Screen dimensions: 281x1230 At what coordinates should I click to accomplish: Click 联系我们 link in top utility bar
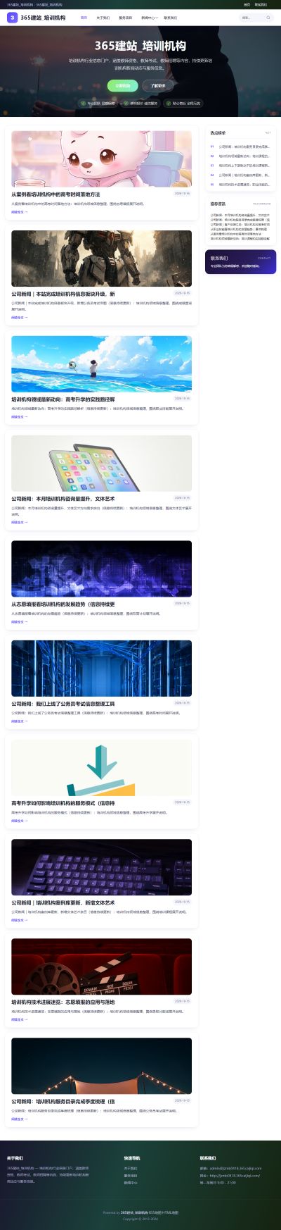[x=261, y=4]
